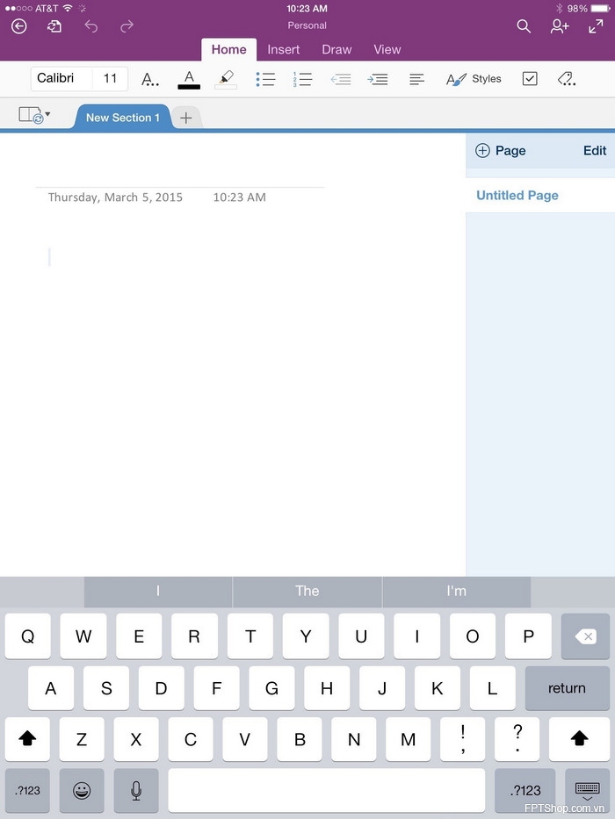The width and height of the screenshot is (615, 819).
Task: Insert a numbered list
Action: click(302, 79)
